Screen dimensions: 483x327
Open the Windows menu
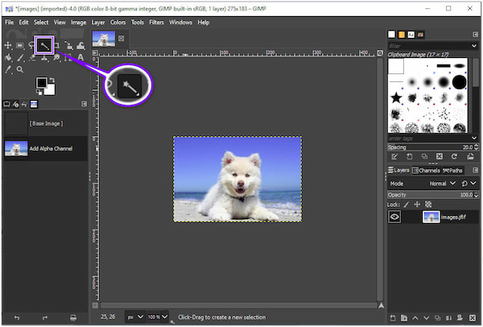pyautogui.click(x=180, y=23)
